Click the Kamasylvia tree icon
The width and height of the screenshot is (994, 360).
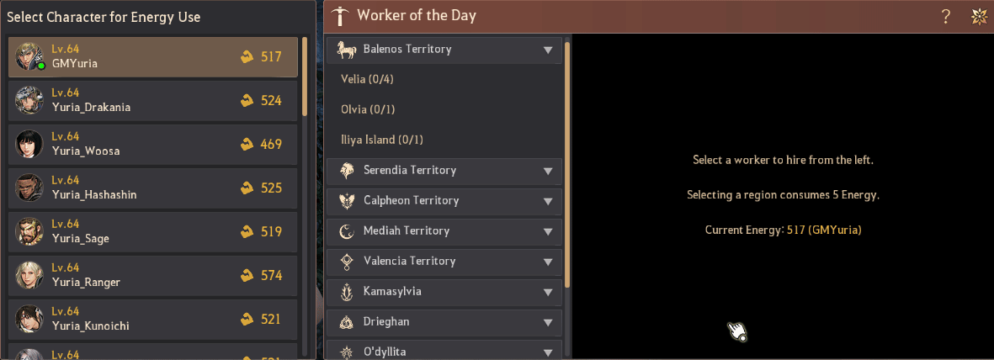[347, 292]
